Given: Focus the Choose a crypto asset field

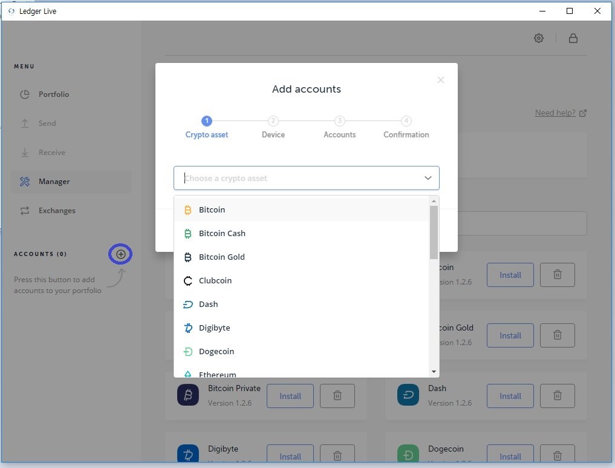Looking at the screenshot, I should click(x=307, y=178).
